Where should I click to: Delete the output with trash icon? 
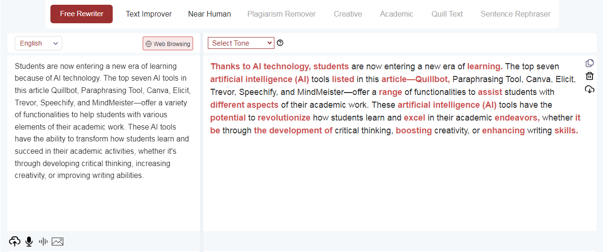point(590,76)
